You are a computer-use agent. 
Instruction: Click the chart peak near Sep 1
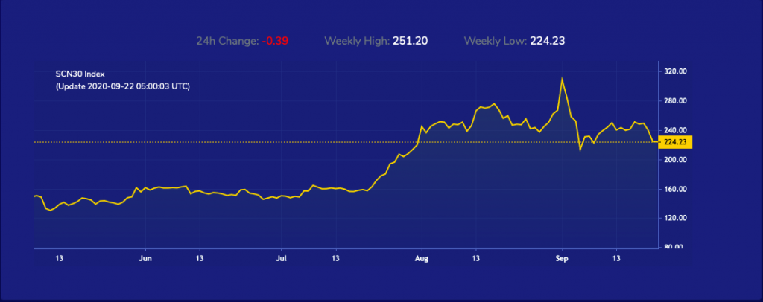[562, 78]
